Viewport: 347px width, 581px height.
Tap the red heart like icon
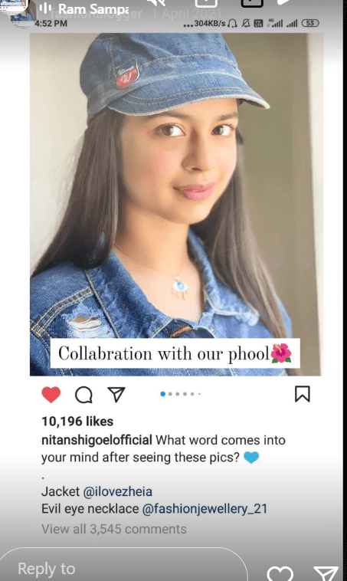(51, 394)
